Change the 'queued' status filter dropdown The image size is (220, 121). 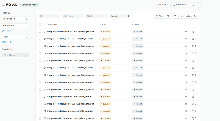120,16
